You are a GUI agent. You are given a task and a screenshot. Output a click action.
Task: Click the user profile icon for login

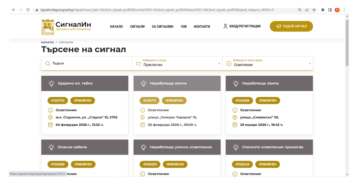pos(225,26)
